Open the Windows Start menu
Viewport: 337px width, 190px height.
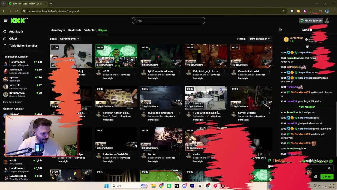point(106,186)
